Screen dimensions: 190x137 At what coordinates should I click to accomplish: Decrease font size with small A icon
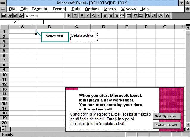pyautogui.click(x=99, y=15)
